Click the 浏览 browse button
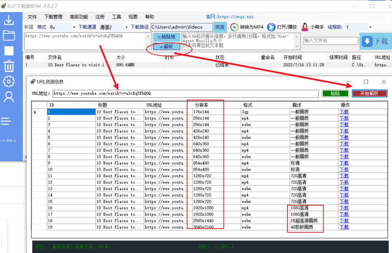This screenshot has width=392, height=253. tap(220, 27)
